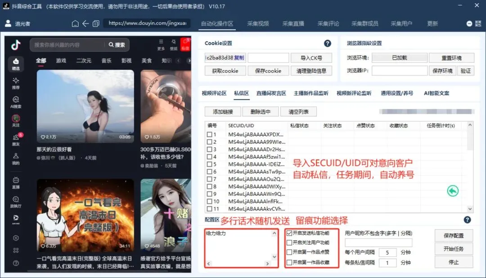The height and width of the screenshot is (278, 486).
Task: Click the up arrow of the SECUID list scrollbar
Action: point(470,125)
